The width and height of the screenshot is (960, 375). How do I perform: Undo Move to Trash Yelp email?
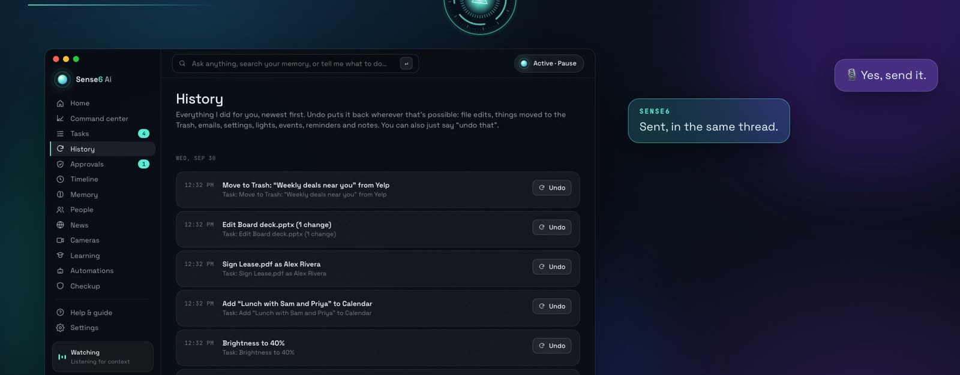coord(552,188)
